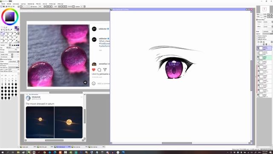Click the new layer set folder icon
273x154 pixels.
pos(264,42)
